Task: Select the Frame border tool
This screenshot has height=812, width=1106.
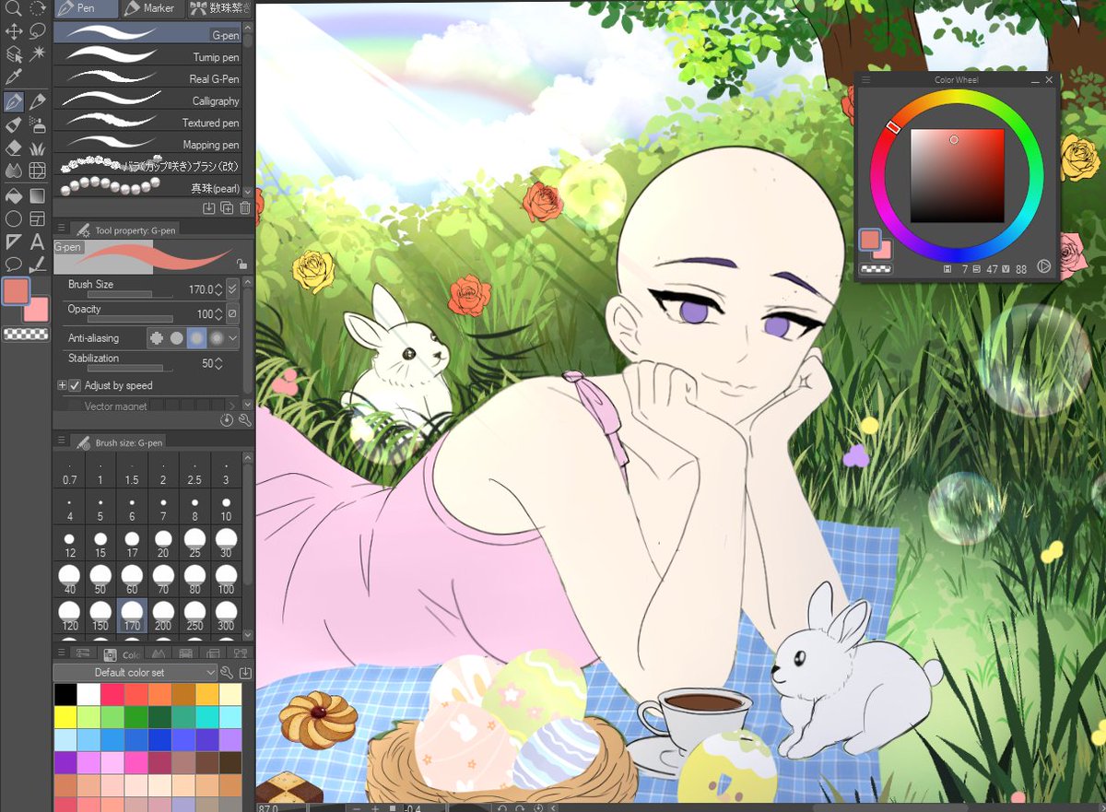Action: click(38, 218)
